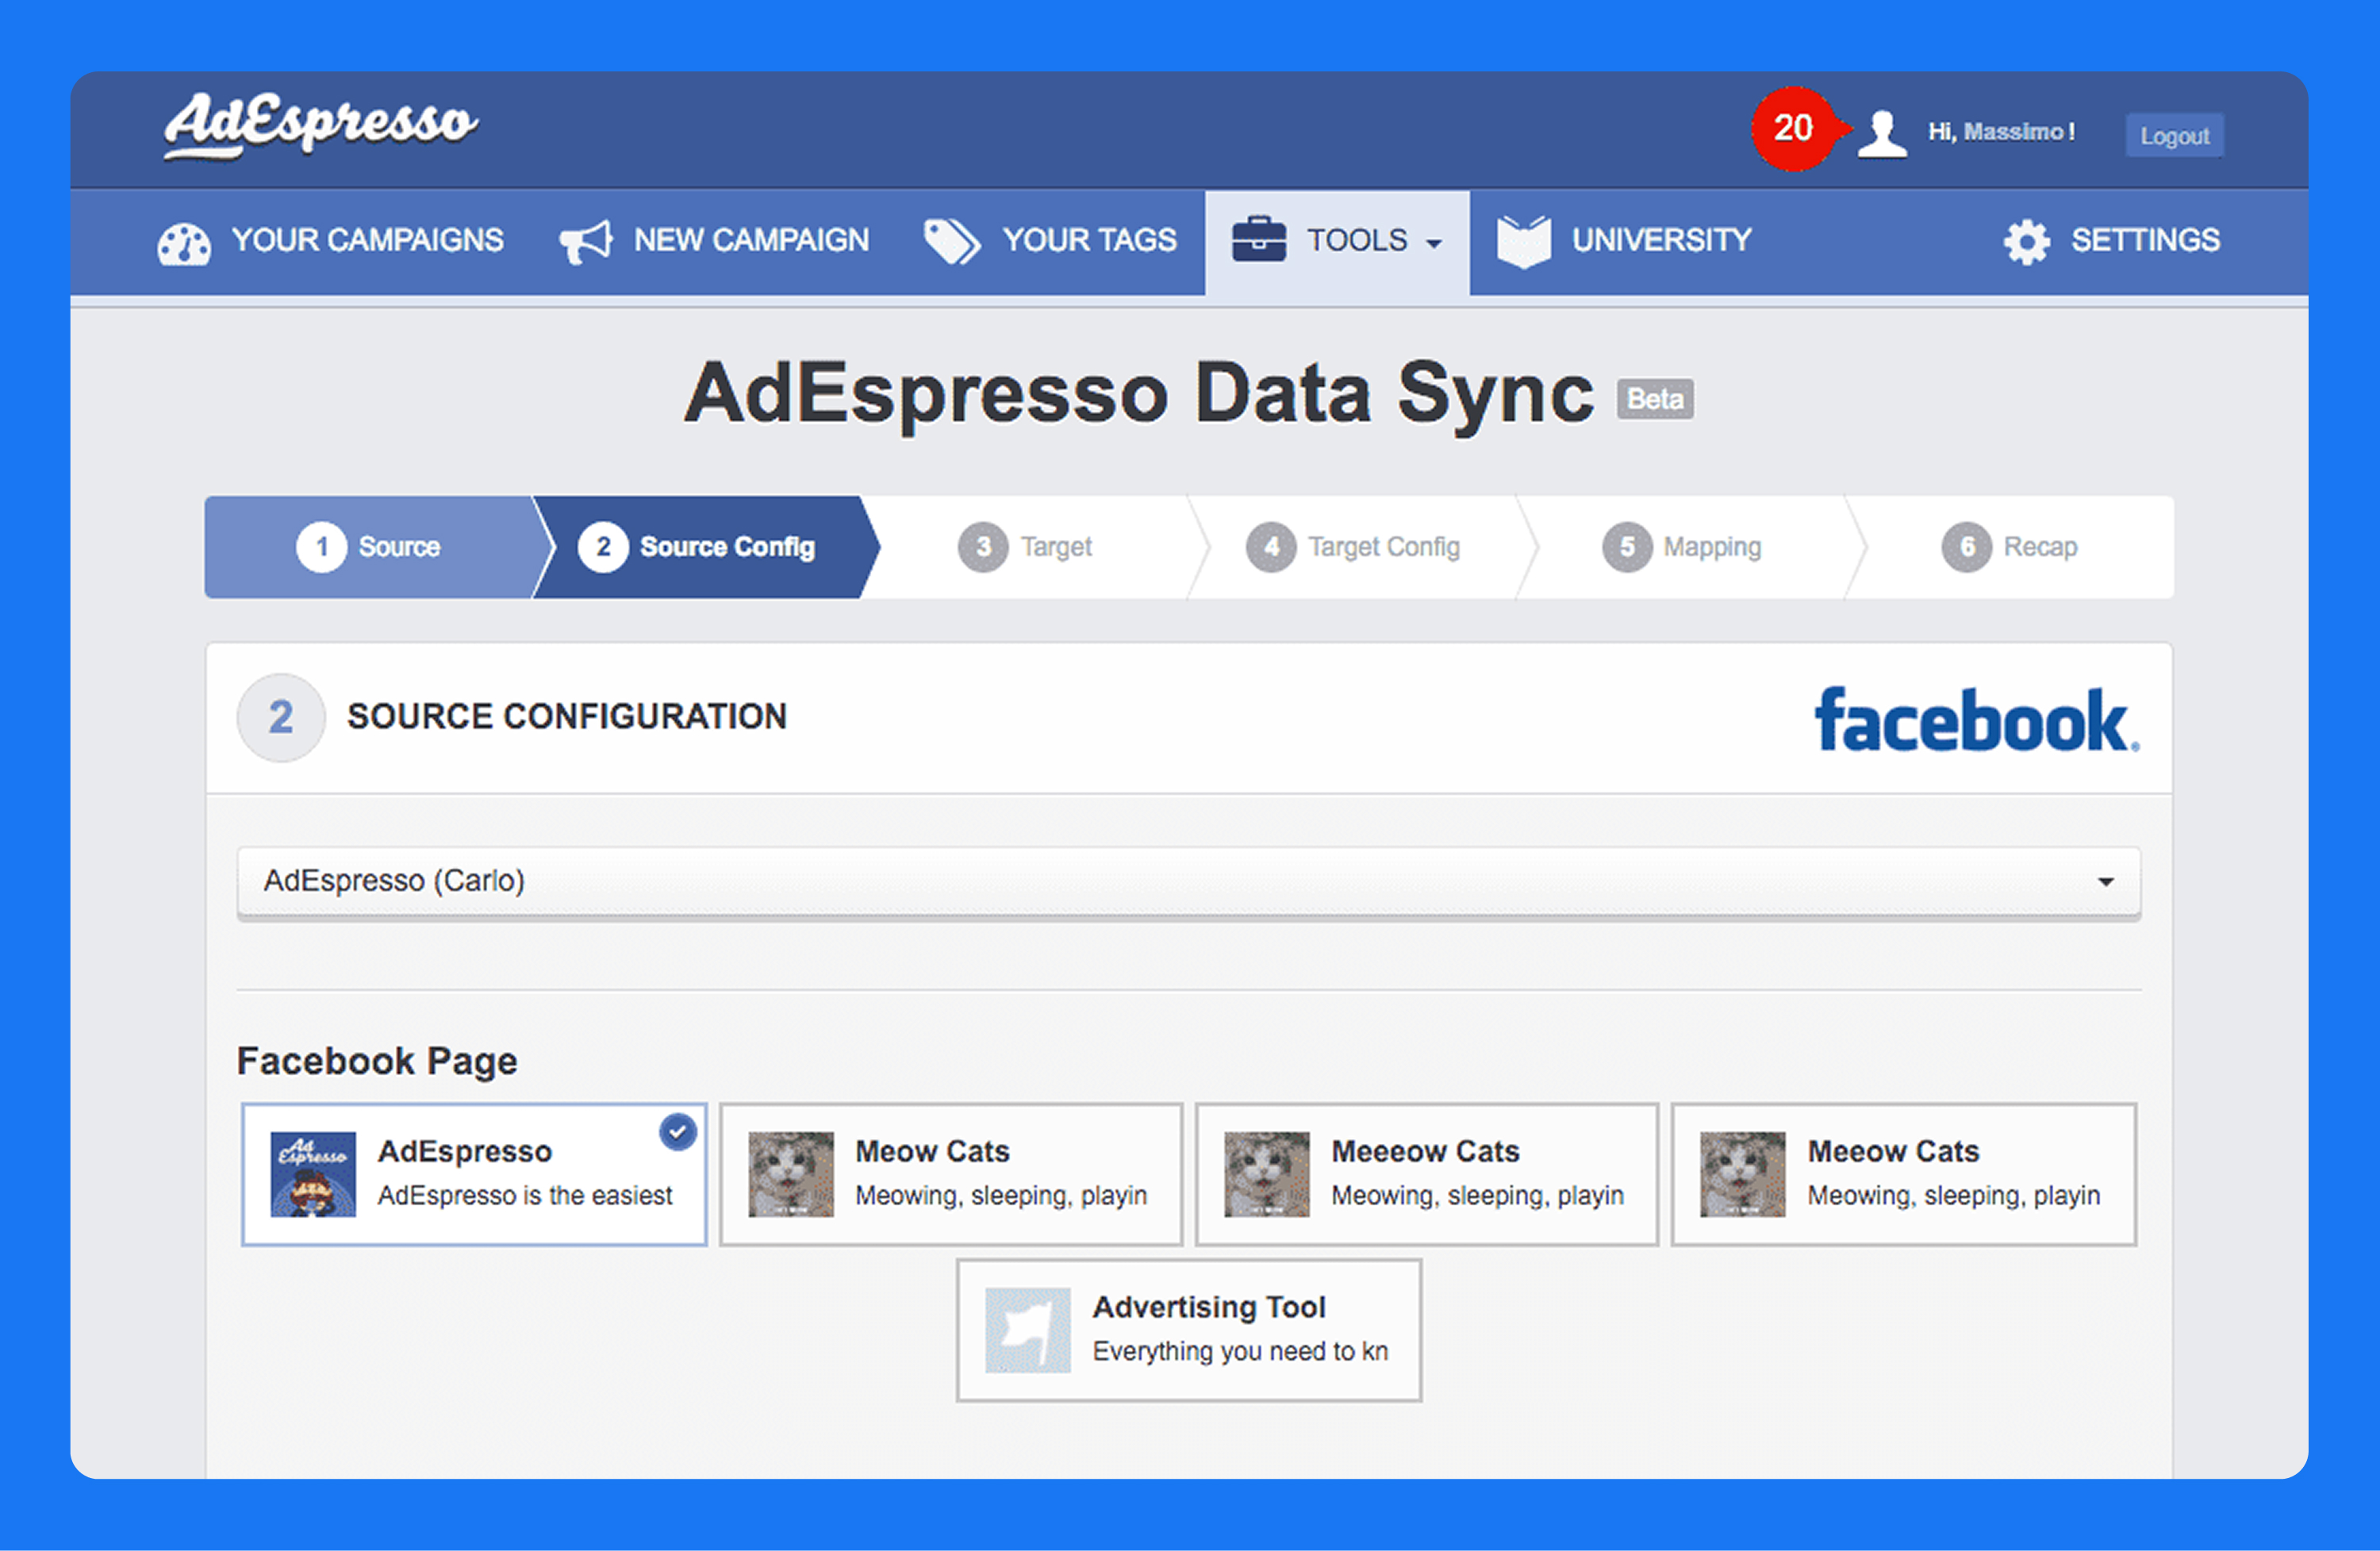The width and height of the screenshot is (2380, 1551).
Task: Click the AdEspresso logo in the header
Action: click(x=321, y=126)
